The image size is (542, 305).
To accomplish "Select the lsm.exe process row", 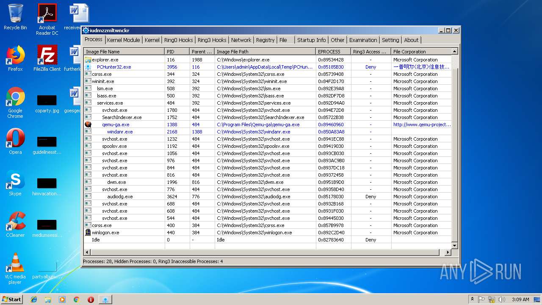I will pos(268,89).
